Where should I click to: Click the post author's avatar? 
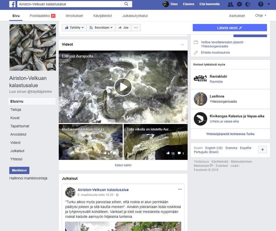pyautogui.click(x=70, y=192)
